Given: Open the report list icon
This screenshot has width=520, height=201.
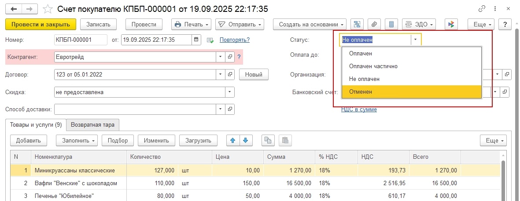Looking at the screenshot, I should pos(391,24).
